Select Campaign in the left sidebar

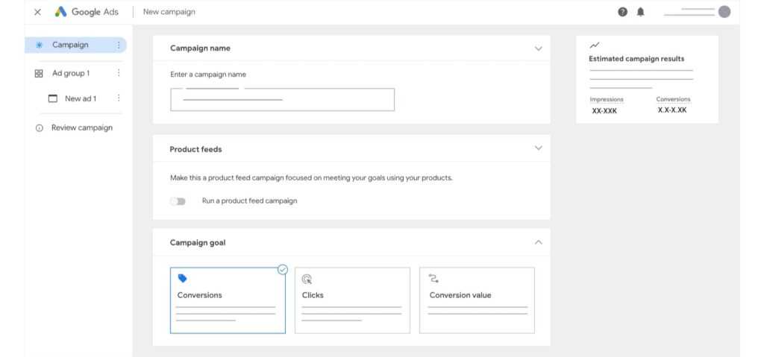click(70, 45)
